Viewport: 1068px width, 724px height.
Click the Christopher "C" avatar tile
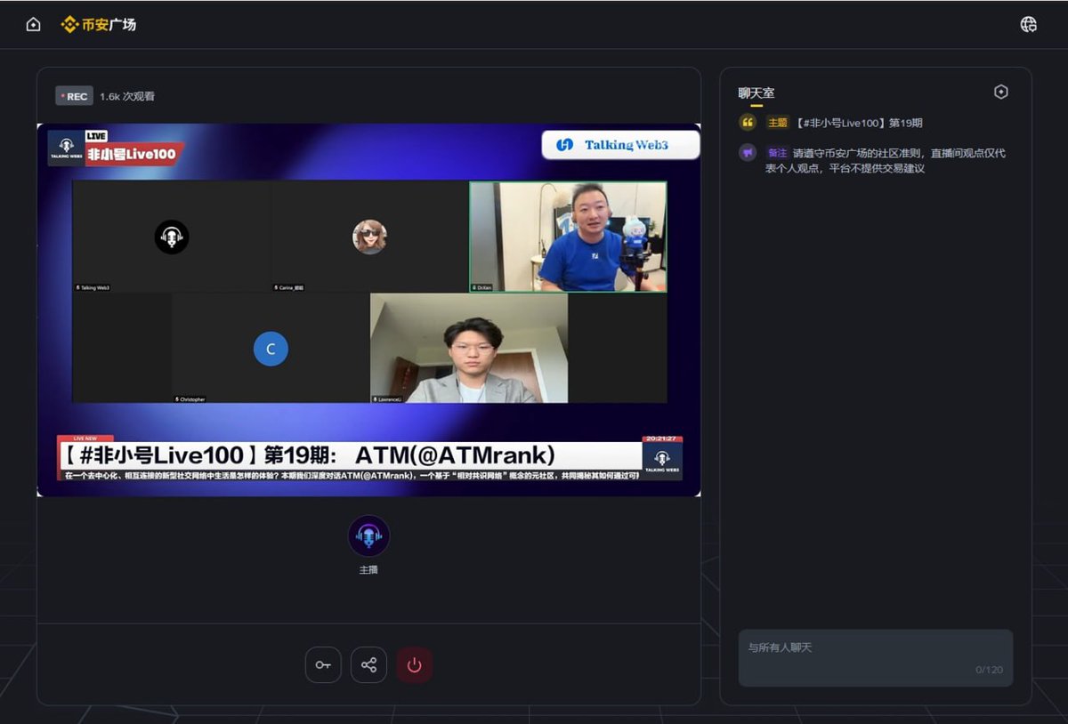271,349
